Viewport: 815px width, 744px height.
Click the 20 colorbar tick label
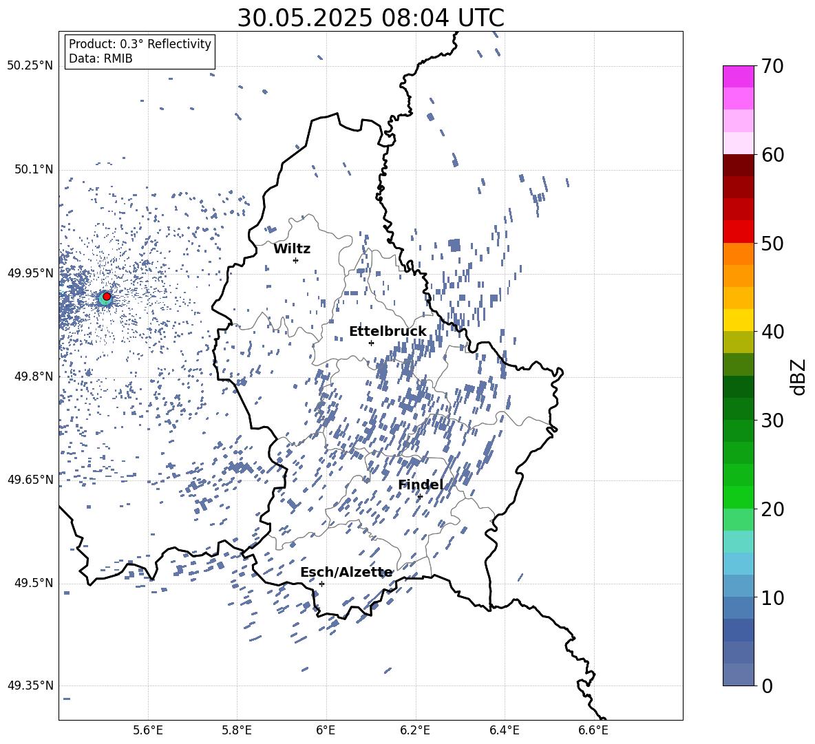click(772, 509)
